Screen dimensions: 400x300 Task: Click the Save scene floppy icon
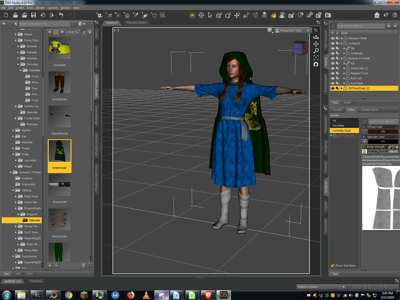coord(33,15)
